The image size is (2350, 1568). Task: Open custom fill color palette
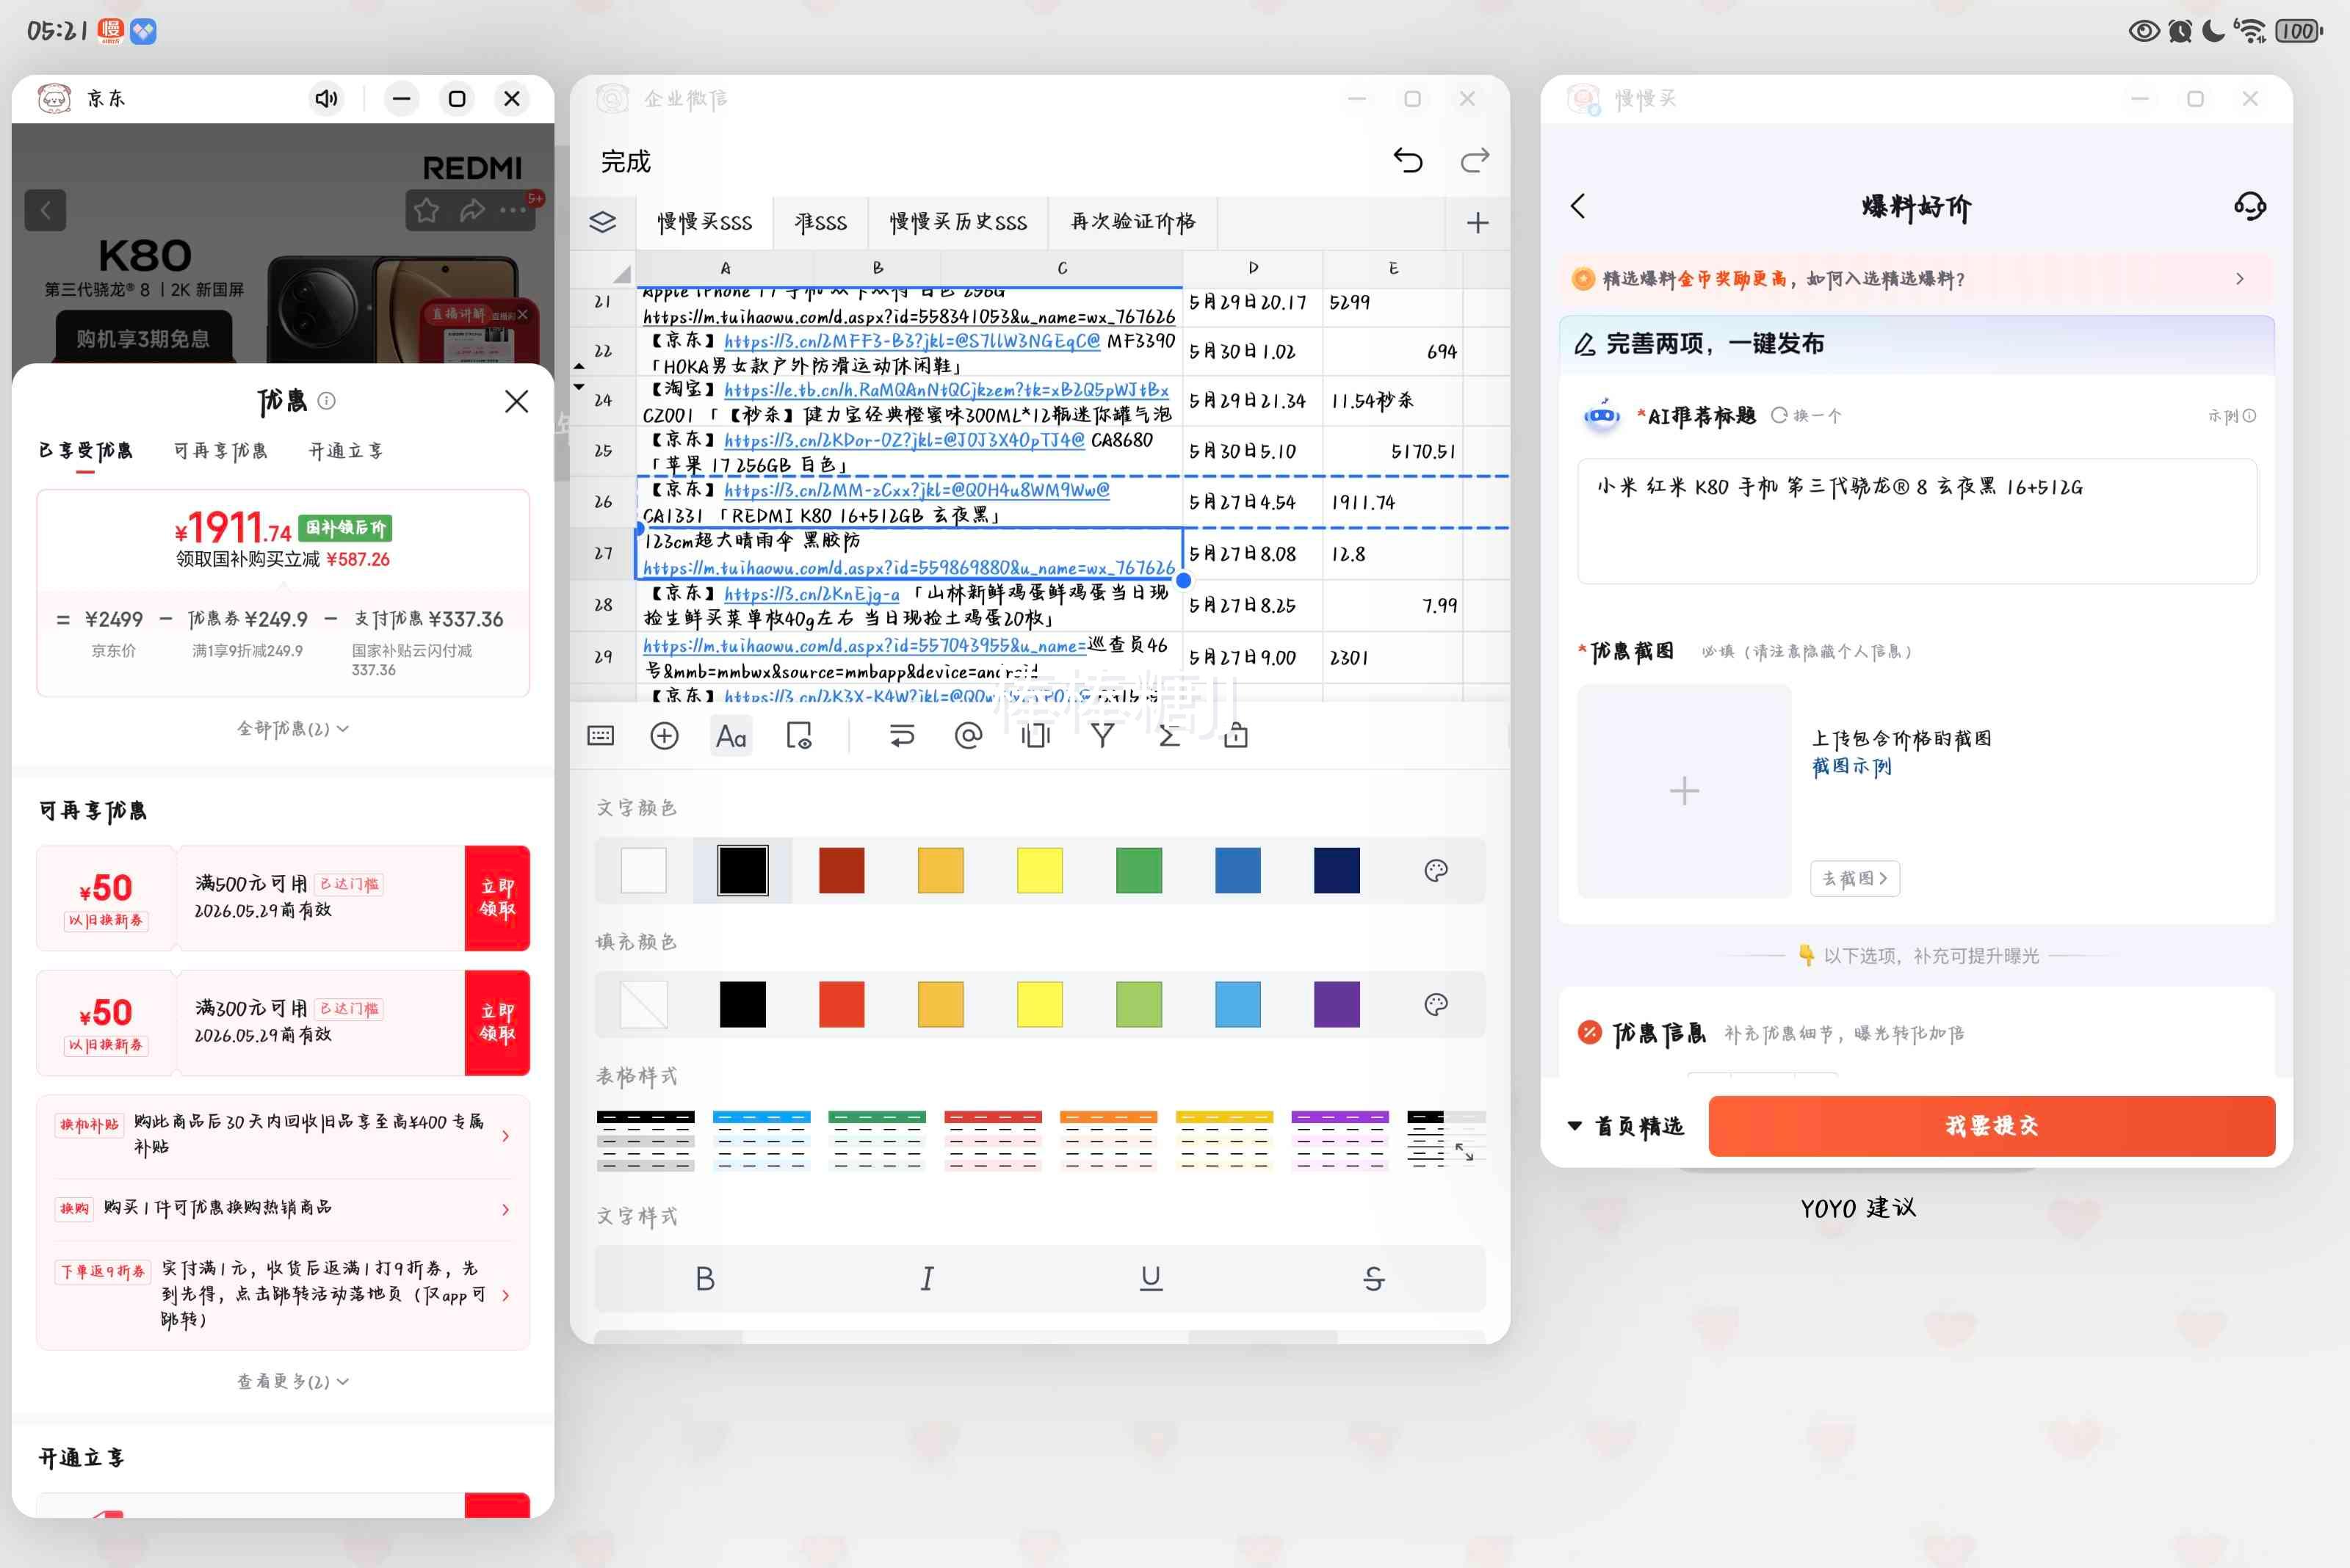[1436, 1005]
